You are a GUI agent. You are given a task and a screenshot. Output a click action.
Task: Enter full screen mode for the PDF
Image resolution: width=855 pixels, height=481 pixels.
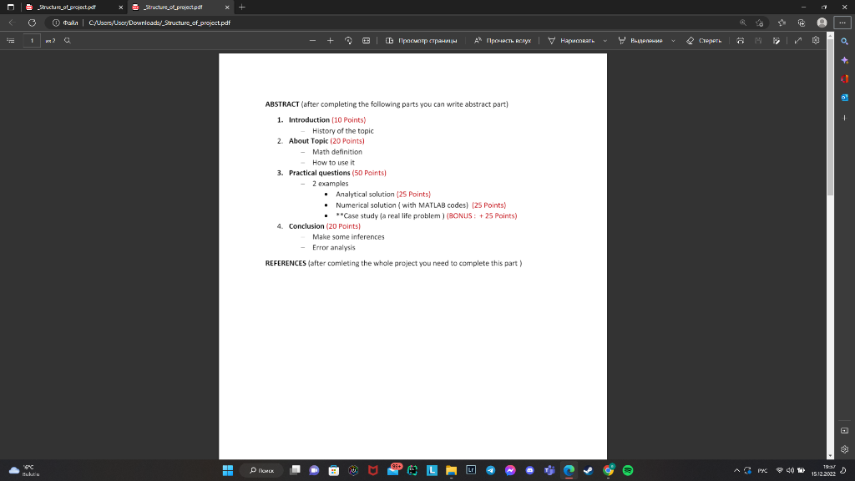coord(798,39)
